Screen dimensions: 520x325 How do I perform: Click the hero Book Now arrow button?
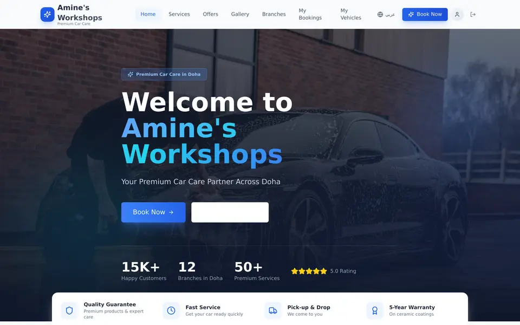point(153,212)
